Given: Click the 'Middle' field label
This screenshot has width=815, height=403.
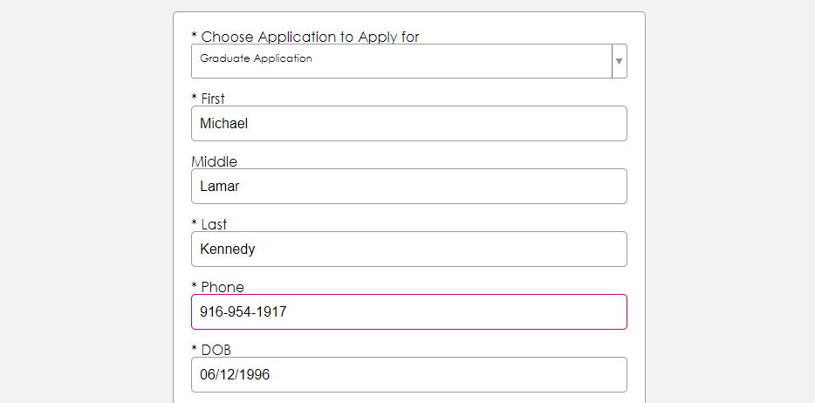Looking at the screenshot, I should click(214, 161).
